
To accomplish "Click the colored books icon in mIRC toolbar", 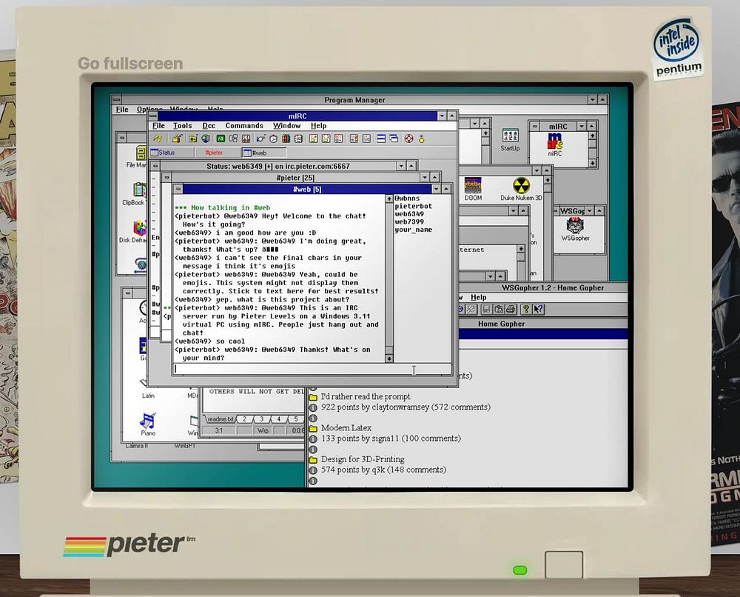I will pos(286,139).
